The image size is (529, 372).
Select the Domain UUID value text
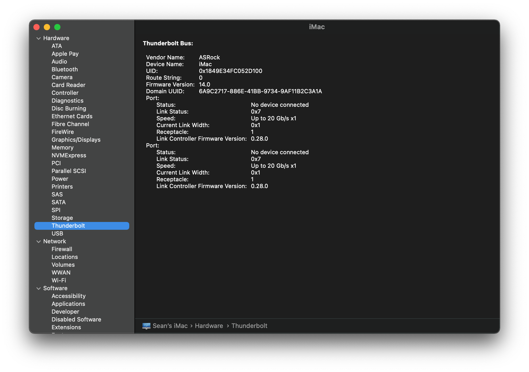coord(260,91)
